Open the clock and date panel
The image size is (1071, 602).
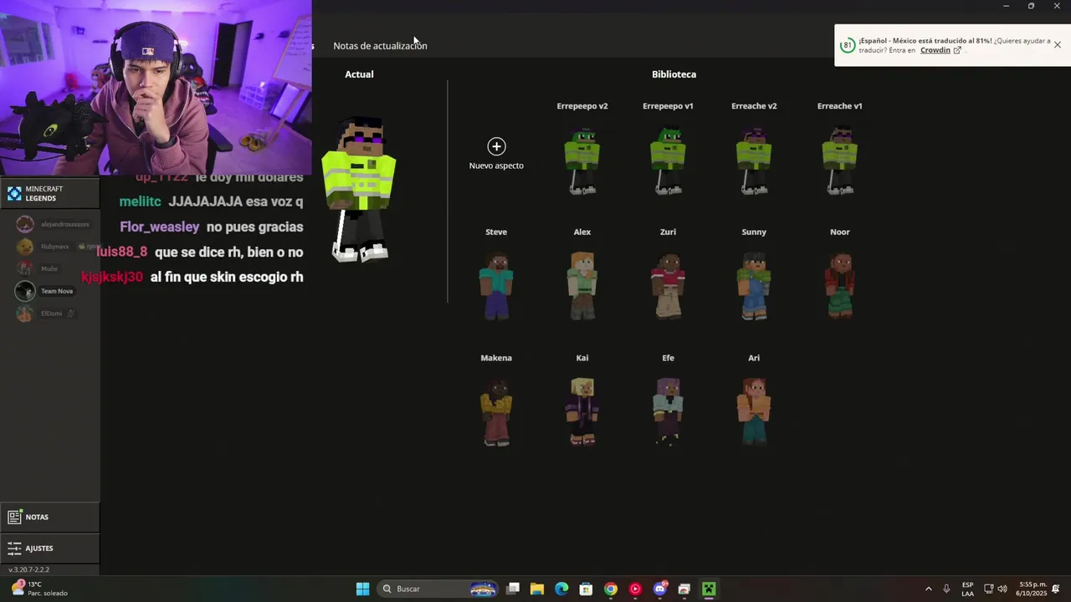pyautogui.click(x=1031, y=589)
